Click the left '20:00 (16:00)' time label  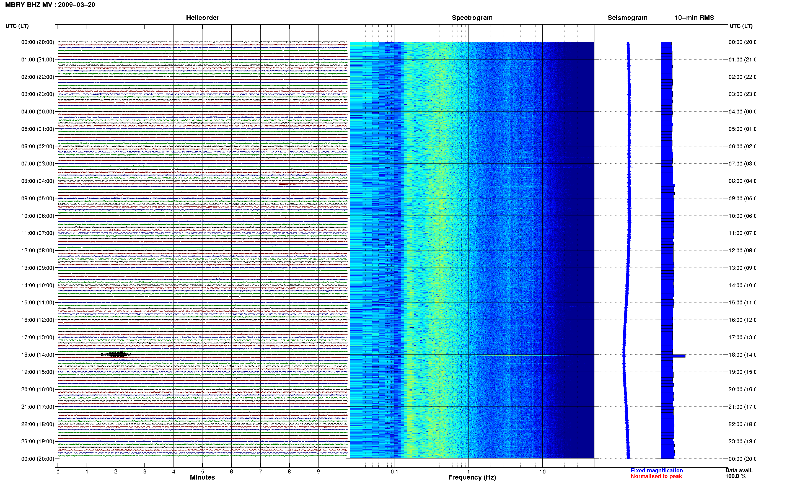point(38,390)
